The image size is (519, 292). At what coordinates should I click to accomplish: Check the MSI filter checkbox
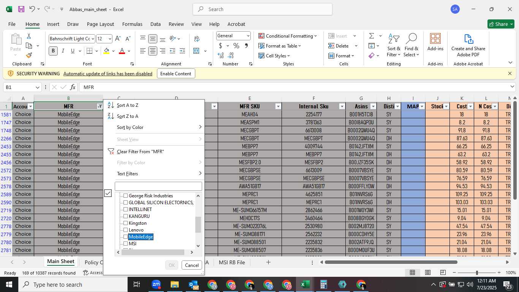tap(126, 244)
